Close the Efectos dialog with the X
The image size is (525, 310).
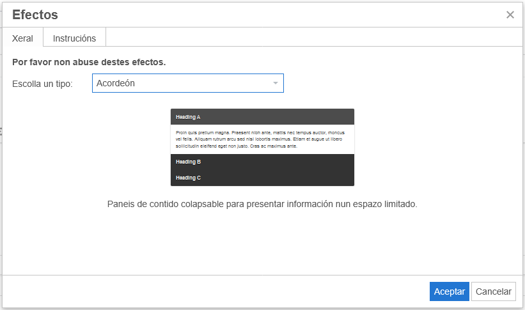pyautogui.click(x=510, y=15)
